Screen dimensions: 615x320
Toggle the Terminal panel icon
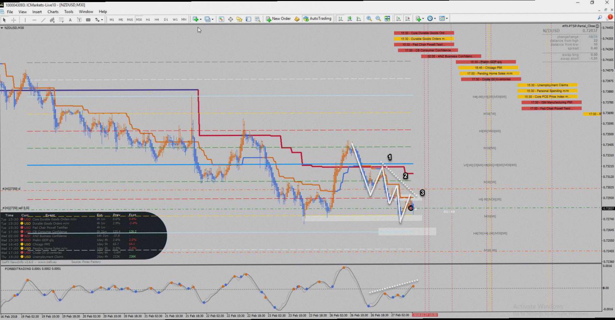click(249, 19)
